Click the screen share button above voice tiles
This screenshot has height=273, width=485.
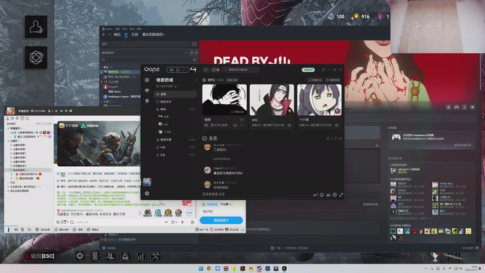[x=315, y=80]
